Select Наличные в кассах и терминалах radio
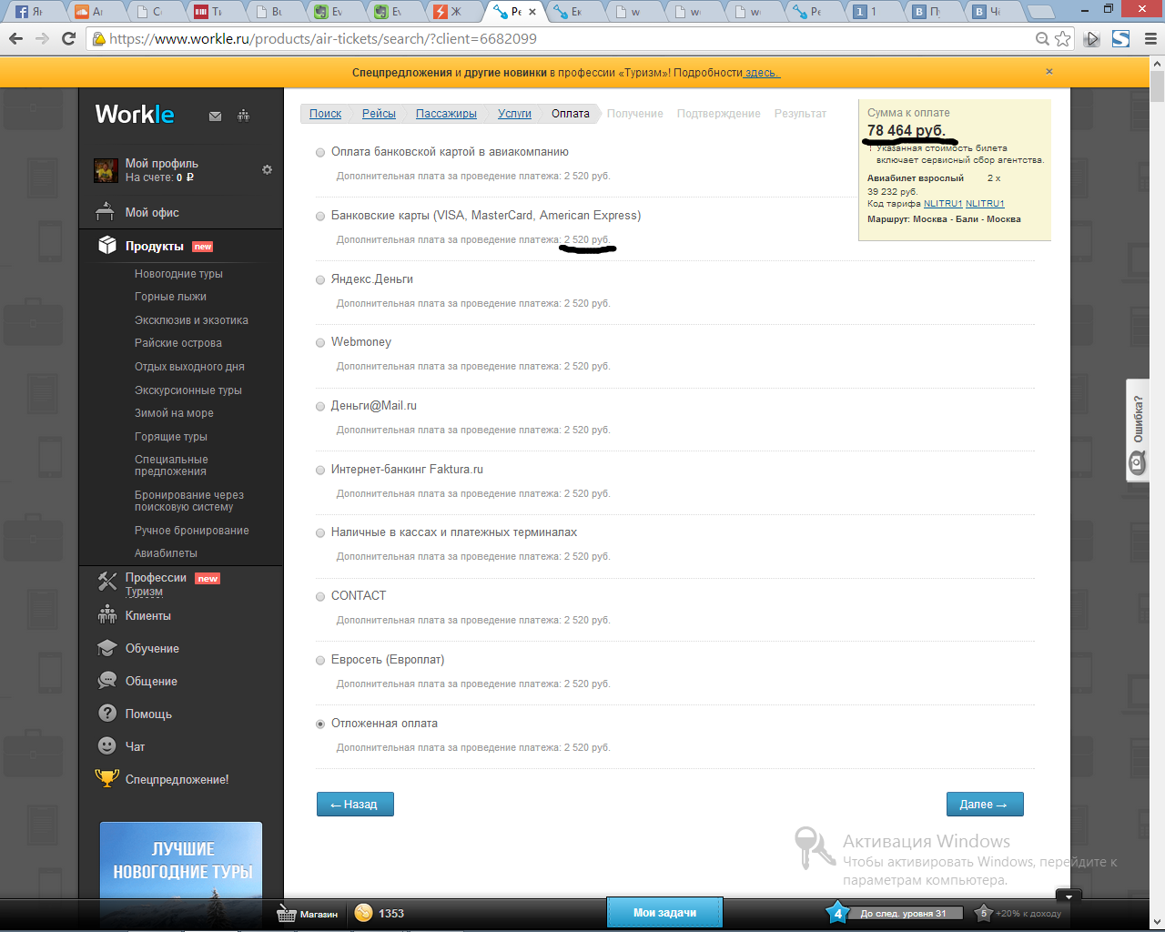The width and height of the screenshot is (1165, 932). 320,533
